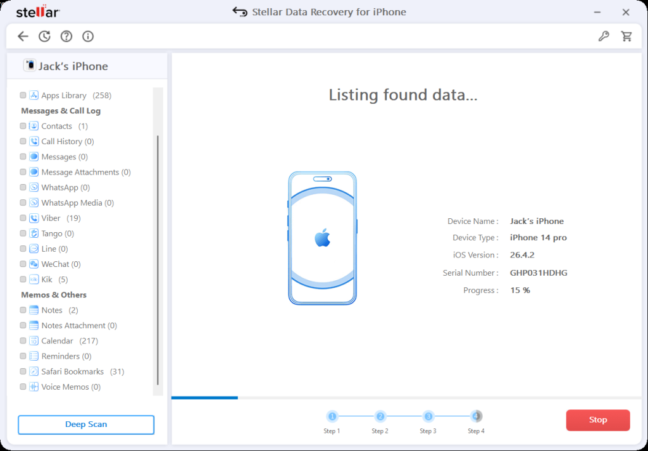This screenshot has height=451, width=648.
Task: Open the help question mark icon
Action: click(66, 36)
